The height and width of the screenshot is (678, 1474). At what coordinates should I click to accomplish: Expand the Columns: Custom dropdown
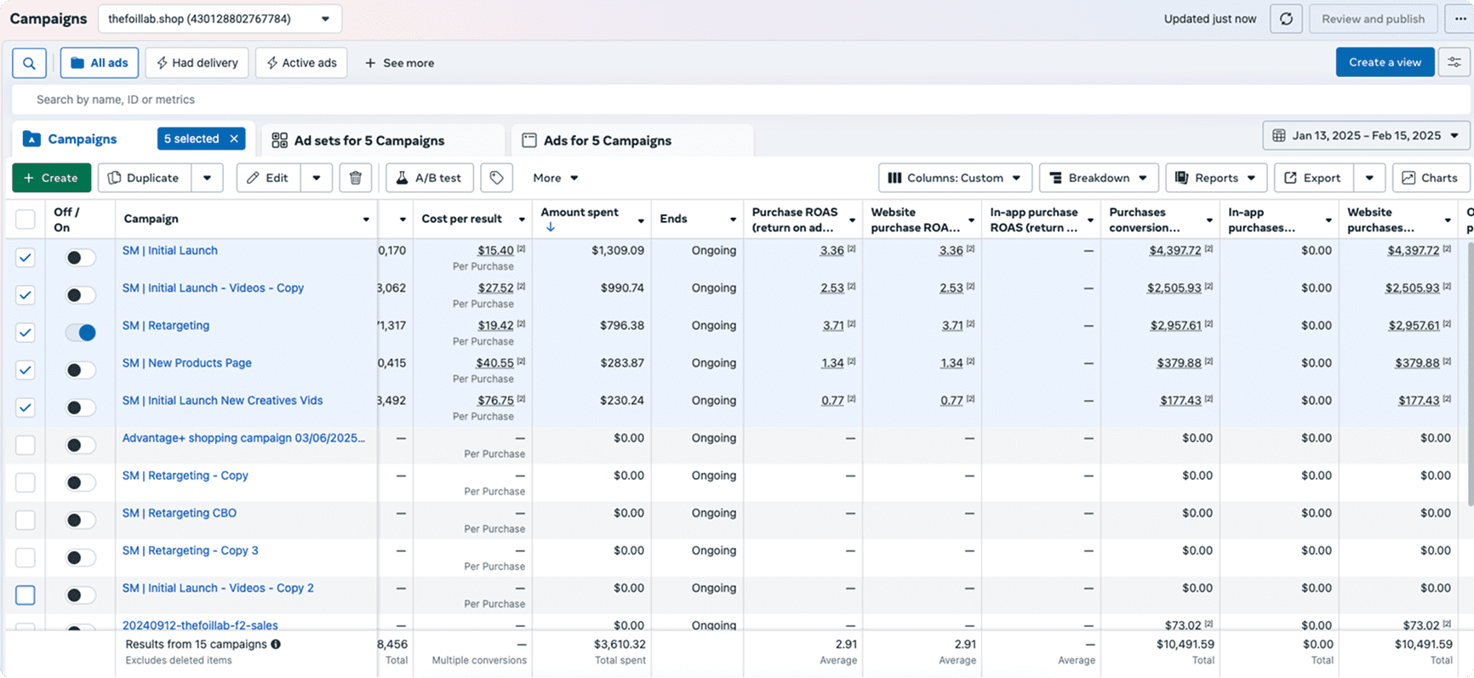[954, 178]
